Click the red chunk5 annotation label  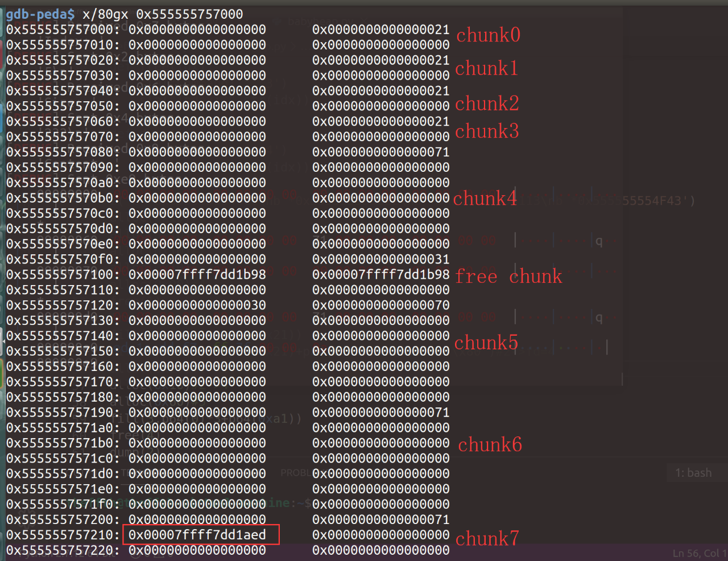pos(486,343)
